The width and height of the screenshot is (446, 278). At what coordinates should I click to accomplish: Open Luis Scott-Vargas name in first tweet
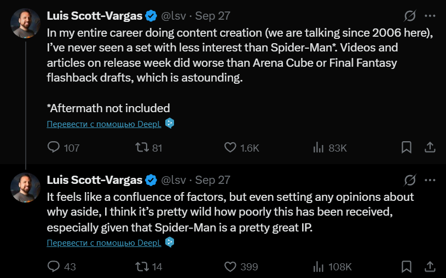tap(95, 16)
